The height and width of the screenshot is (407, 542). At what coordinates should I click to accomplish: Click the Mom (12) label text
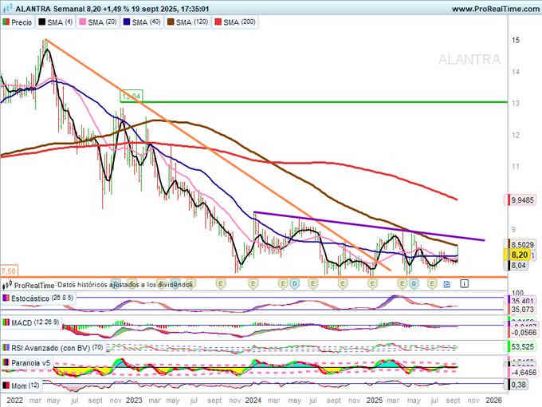point(26,385)
